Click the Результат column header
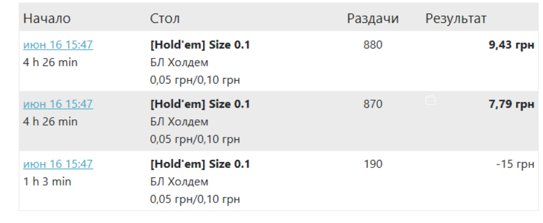Screen dimensions: 543x223 click(x=456, y=18)
